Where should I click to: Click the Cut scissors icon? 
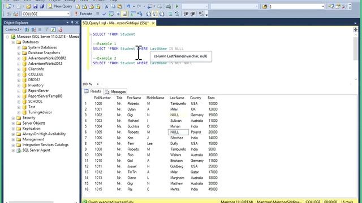tap(106, 6)
